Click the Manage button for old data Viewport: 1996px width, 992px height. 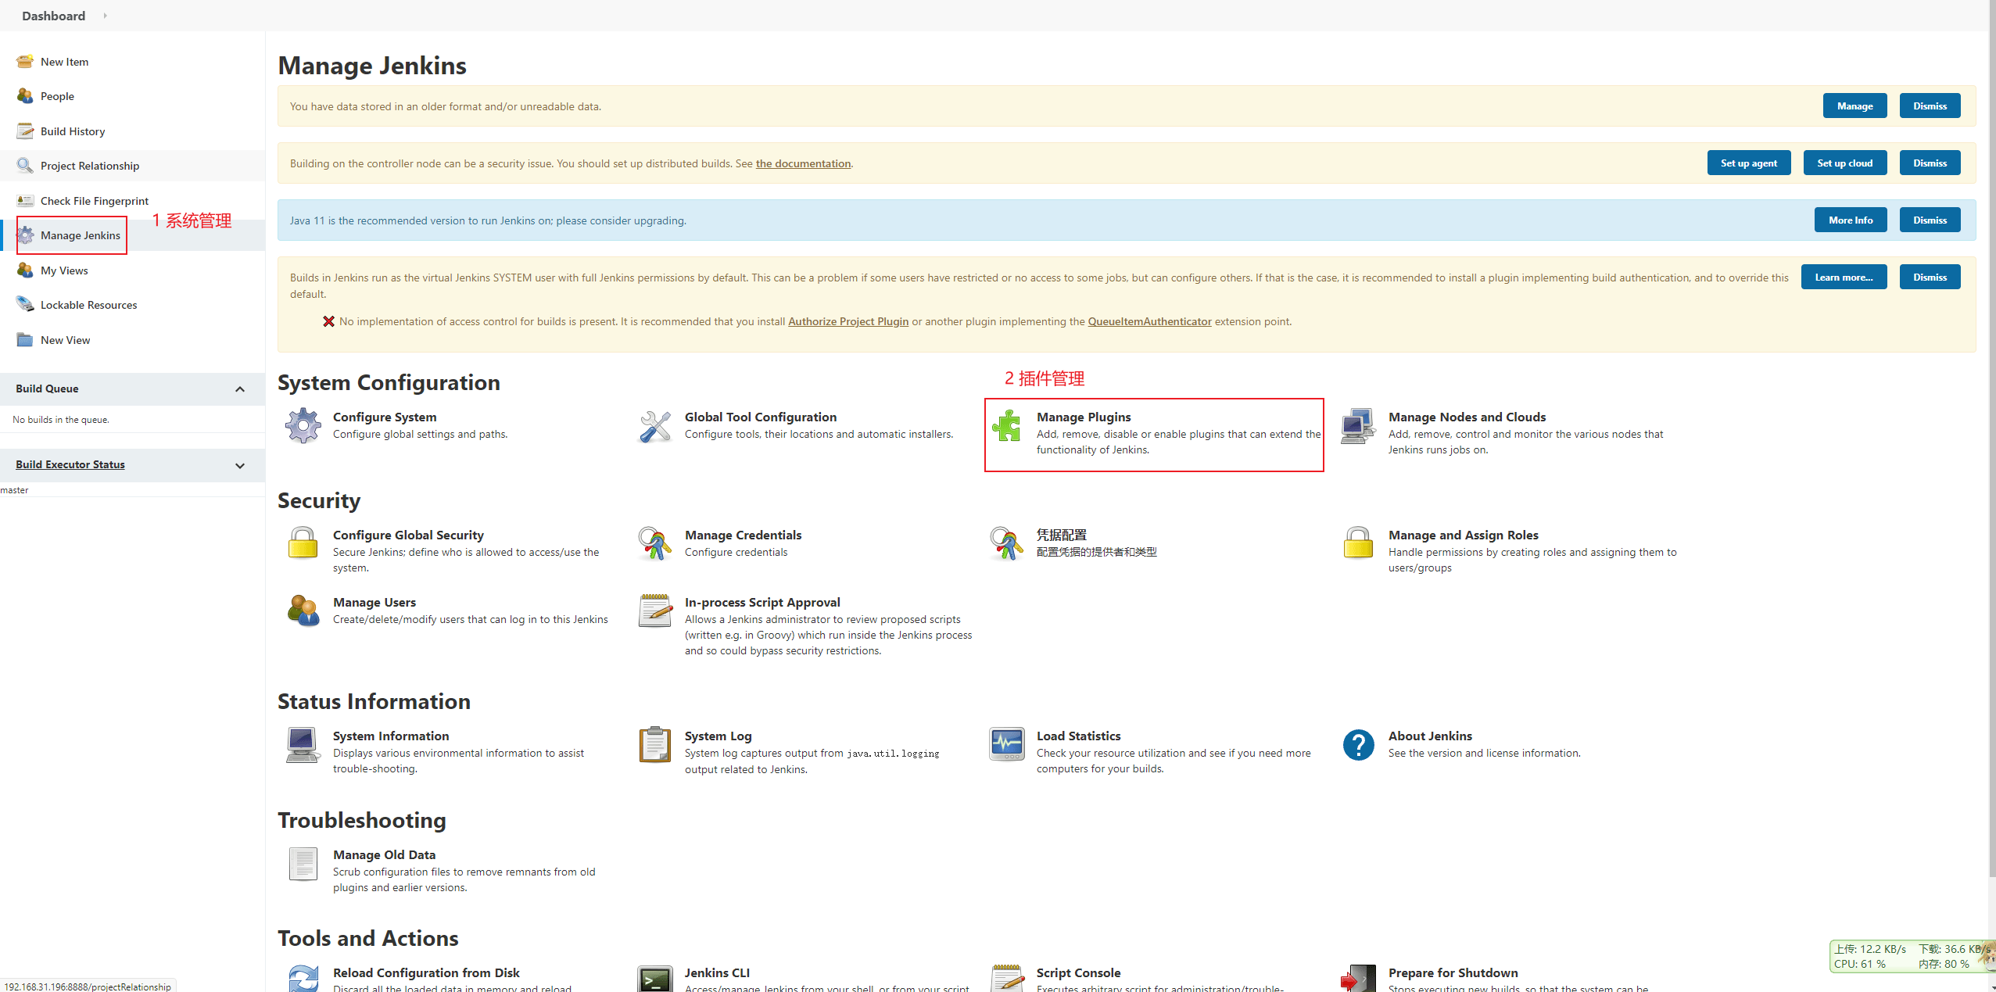point(1854,106)
